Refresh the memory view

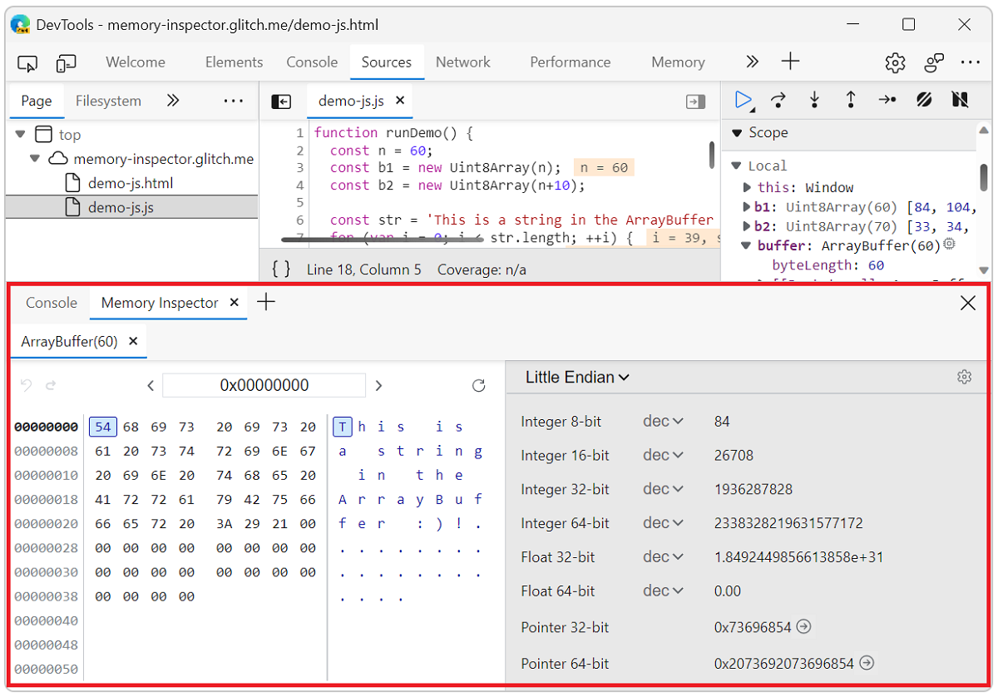(478, 385)
